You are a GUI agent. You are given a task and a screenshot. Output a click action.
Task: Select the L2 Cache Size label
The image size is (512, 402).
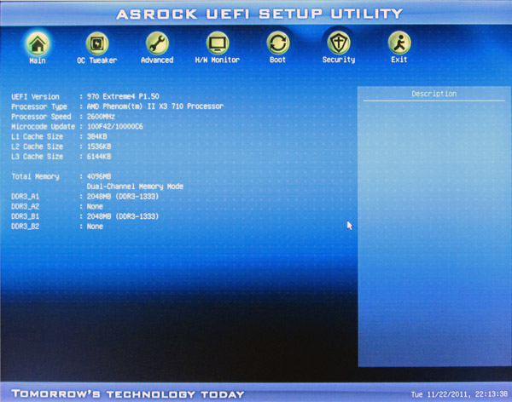point(38,146)
